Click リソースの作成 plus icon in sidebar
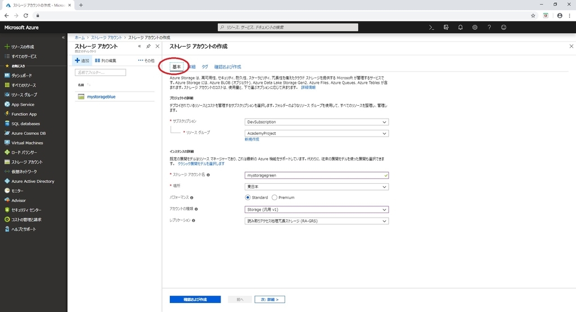576x312 pixels. (7, 47)
